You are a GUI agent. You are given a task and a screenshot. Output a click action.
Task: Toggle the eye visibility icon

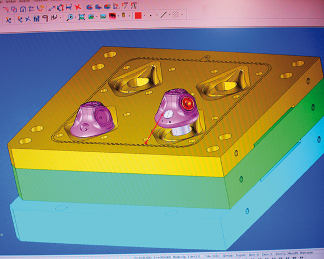pyautogui.click(x=113, y=16)
